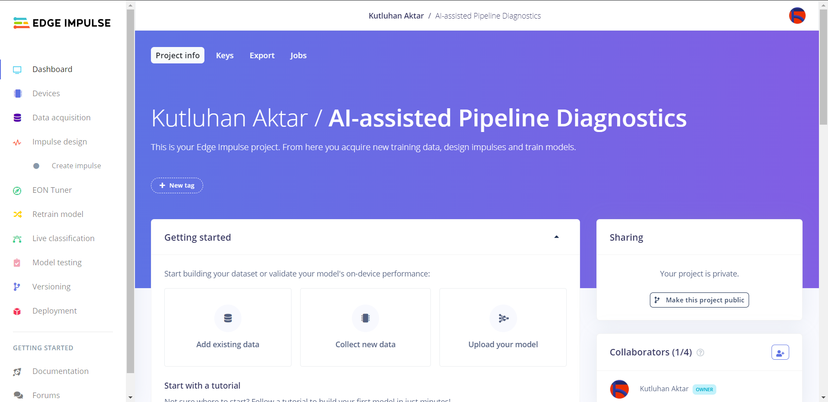Click the Retrain model shuffle icon
The width and height of the screenshot is (828, 402).
(18, 214)
